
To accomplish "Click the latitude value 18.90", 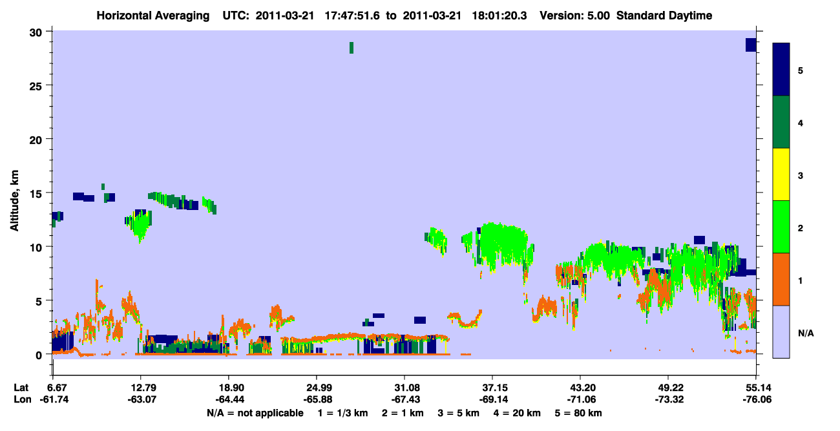I will click(x=228, y=388).
